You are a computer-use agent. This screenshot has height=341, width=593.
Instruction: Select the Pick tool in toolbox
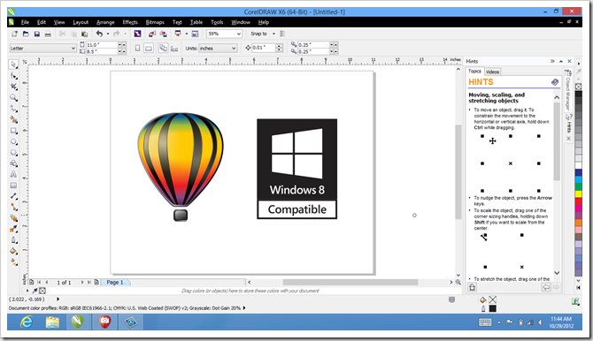(x=13, y=64)
